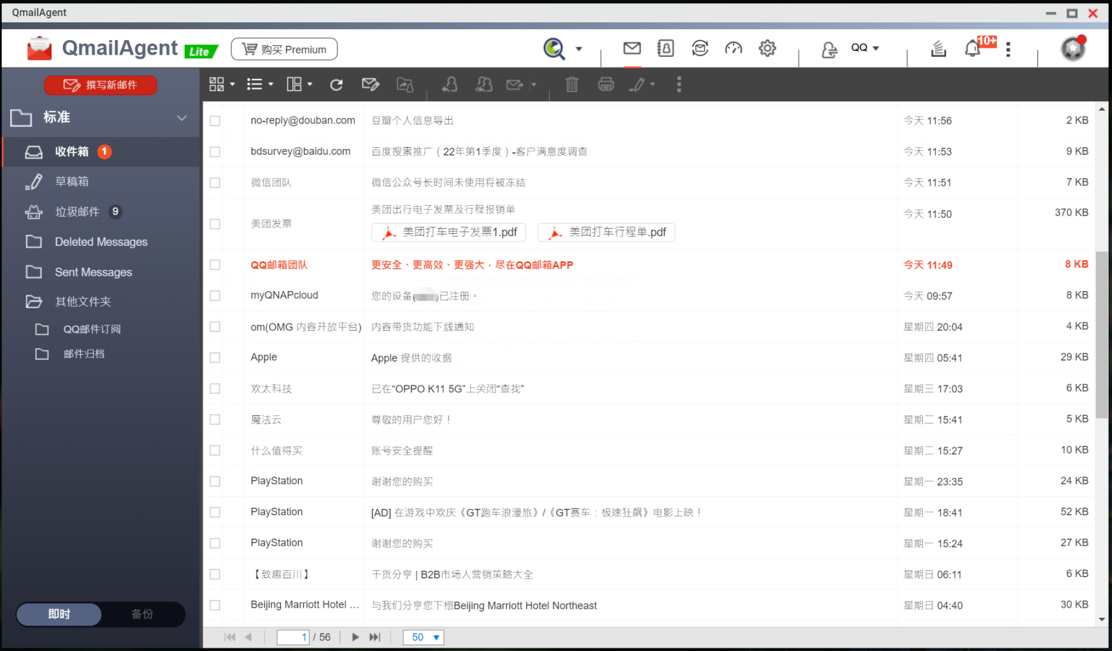Click the reply icon in the toolbar
The image size is (1112, 651).
click(450, 84)
